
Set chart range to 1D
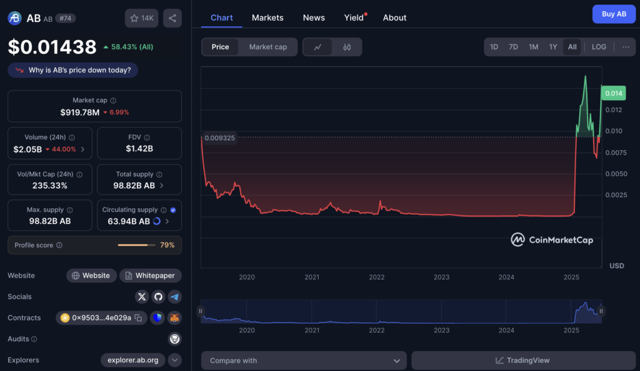coord(494,47)
